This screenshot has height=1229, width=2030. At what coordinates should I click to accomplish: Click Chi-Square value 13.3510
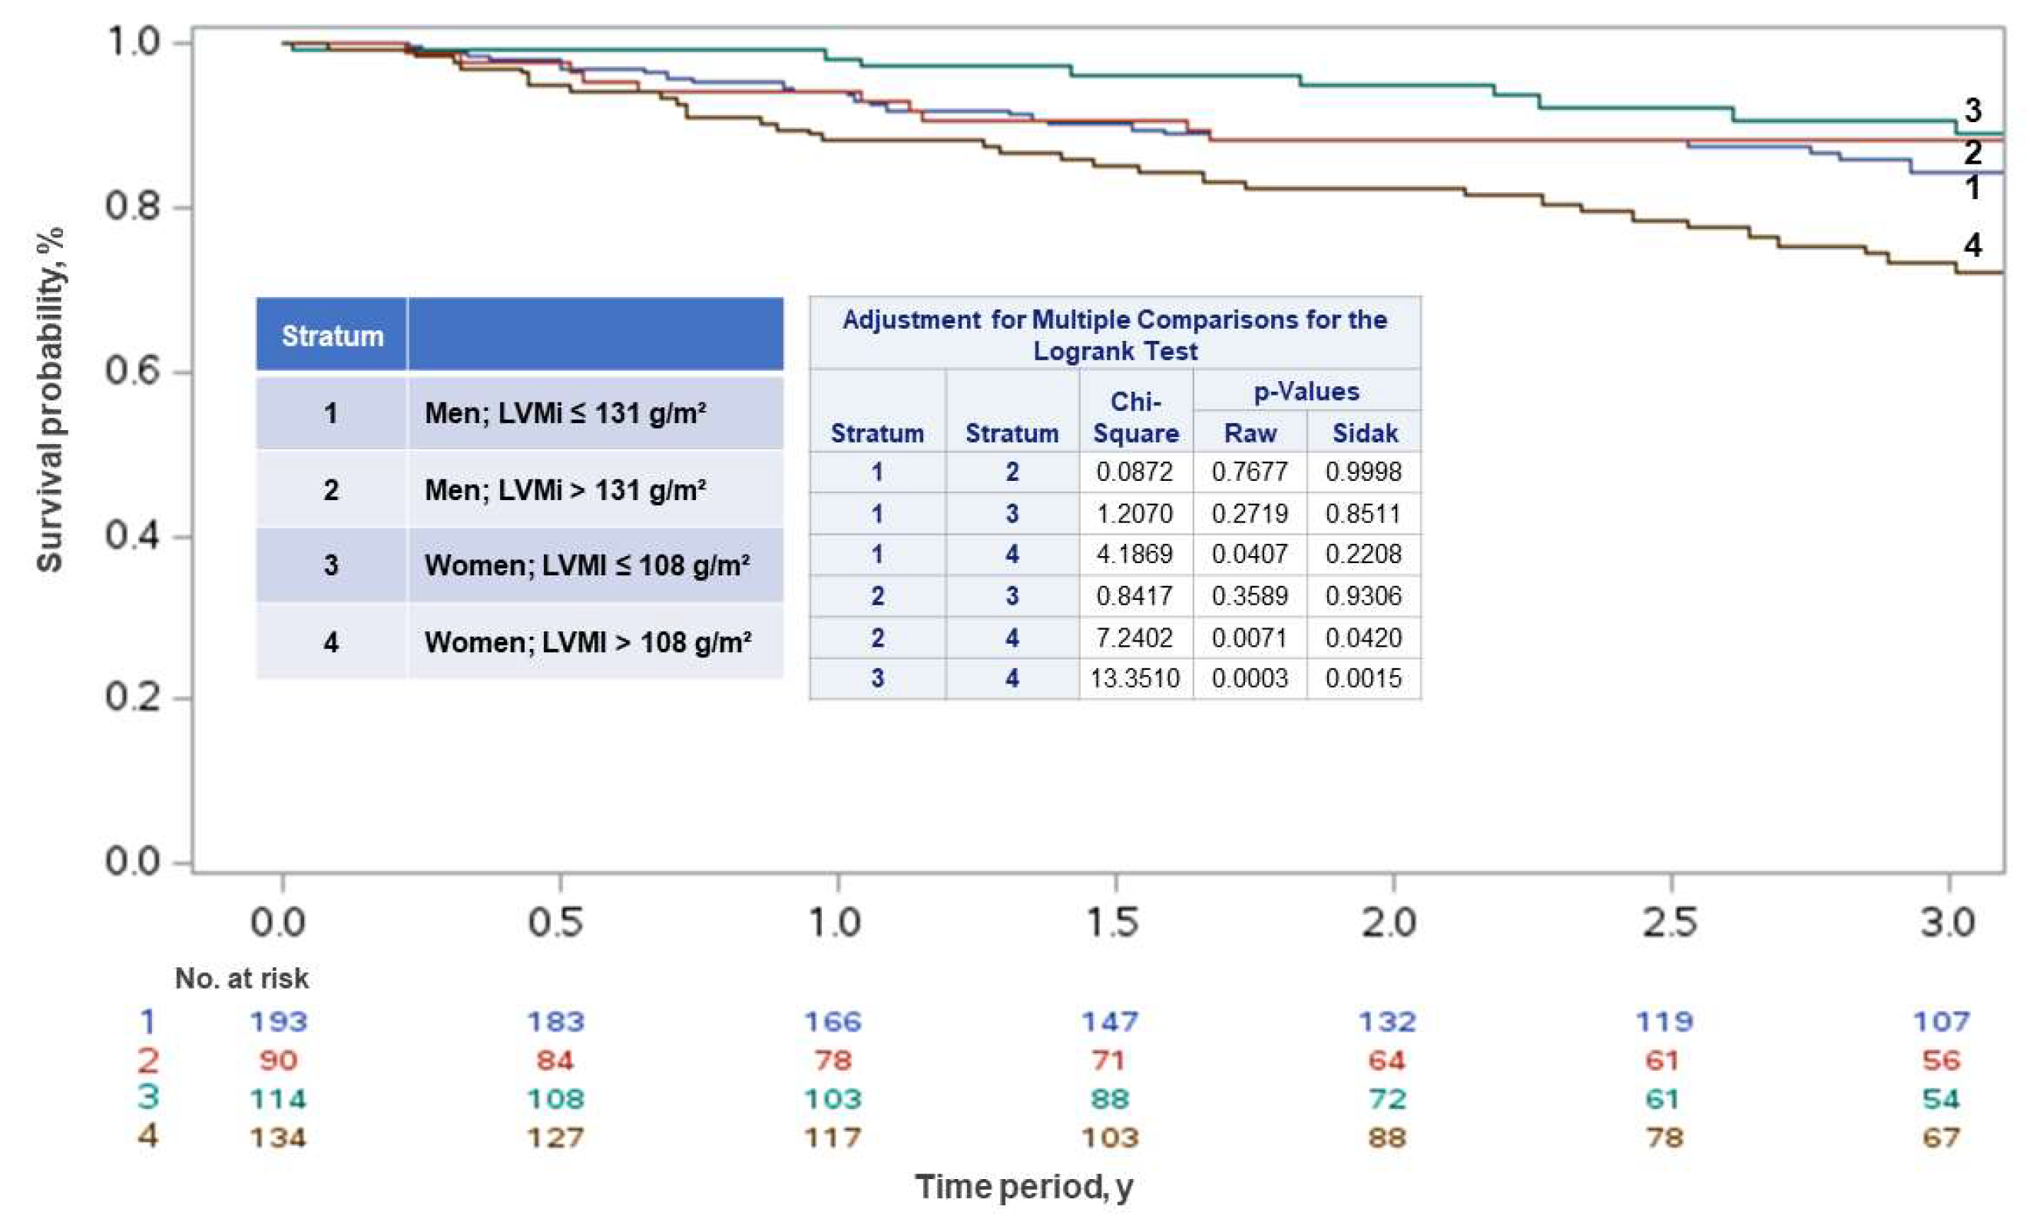[x=1134, y=678]
